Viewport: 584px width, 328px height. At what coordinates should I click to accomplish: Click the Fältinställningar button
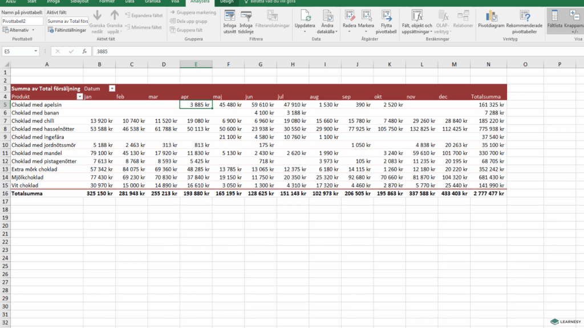click(67, 30)
